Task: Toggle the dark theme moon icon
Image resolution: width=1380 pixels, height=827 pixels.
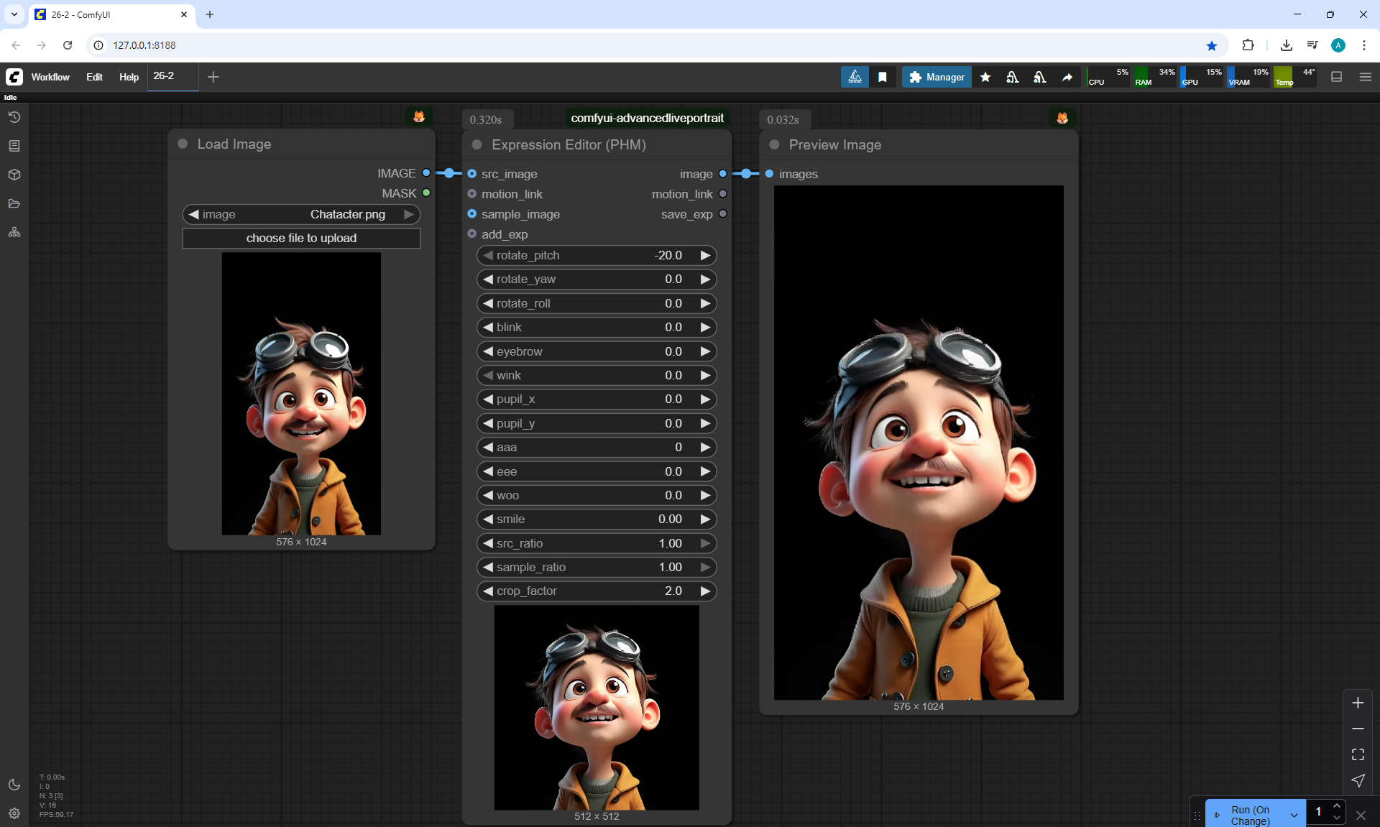Action: [14, 785]
